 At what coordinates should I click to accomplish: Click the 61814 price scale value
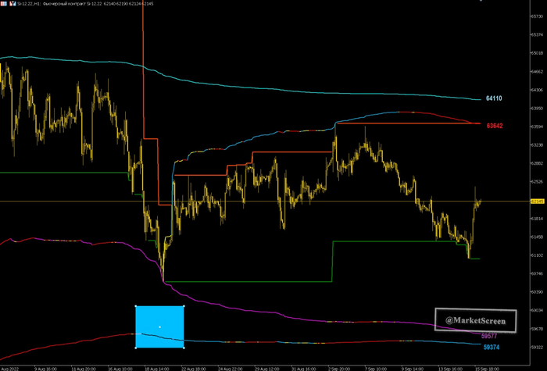pyautogui.click(x=538, y=219)
